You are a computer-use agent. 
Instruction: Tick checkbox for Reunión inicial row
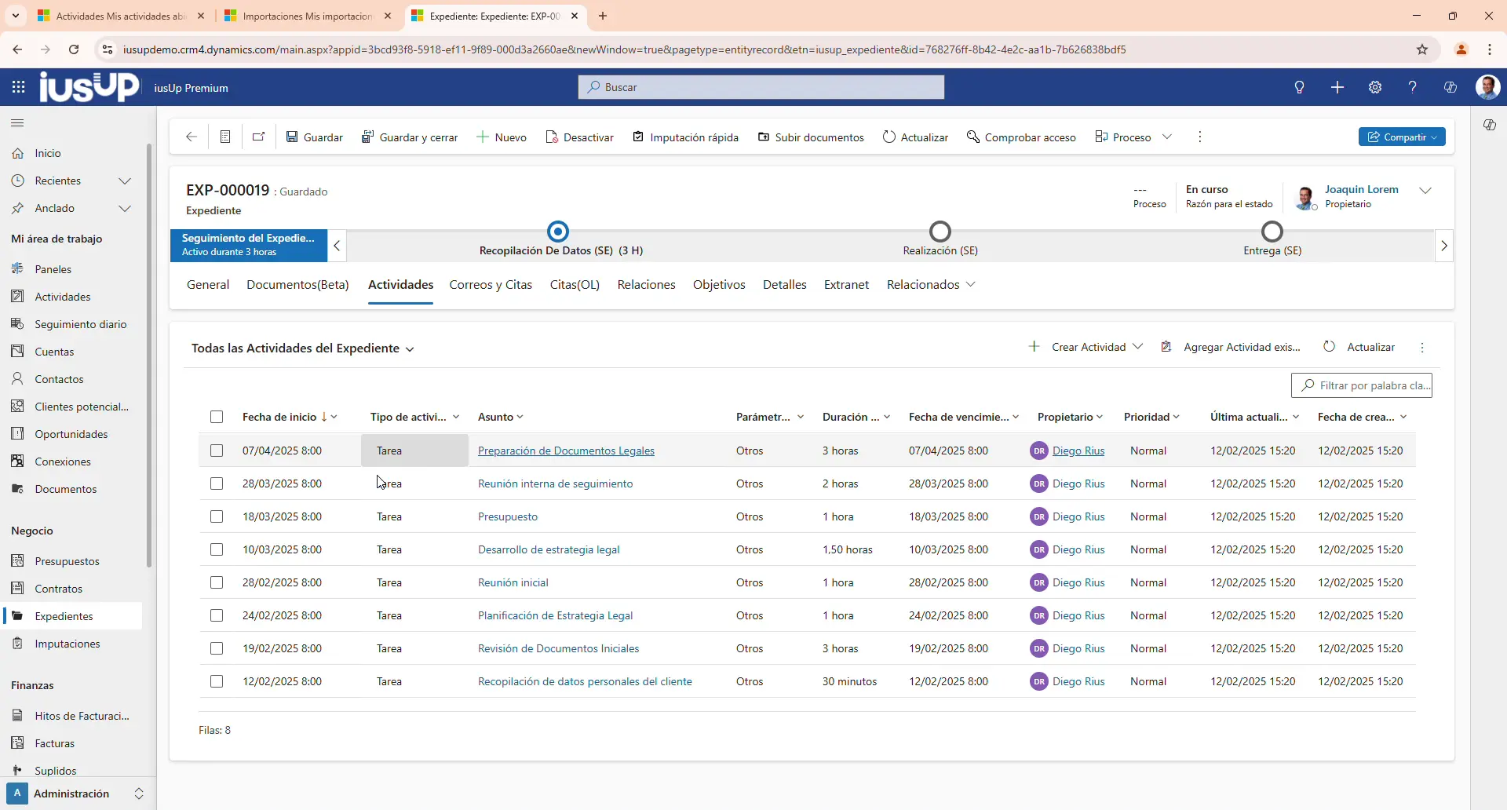tap(217, 582)
